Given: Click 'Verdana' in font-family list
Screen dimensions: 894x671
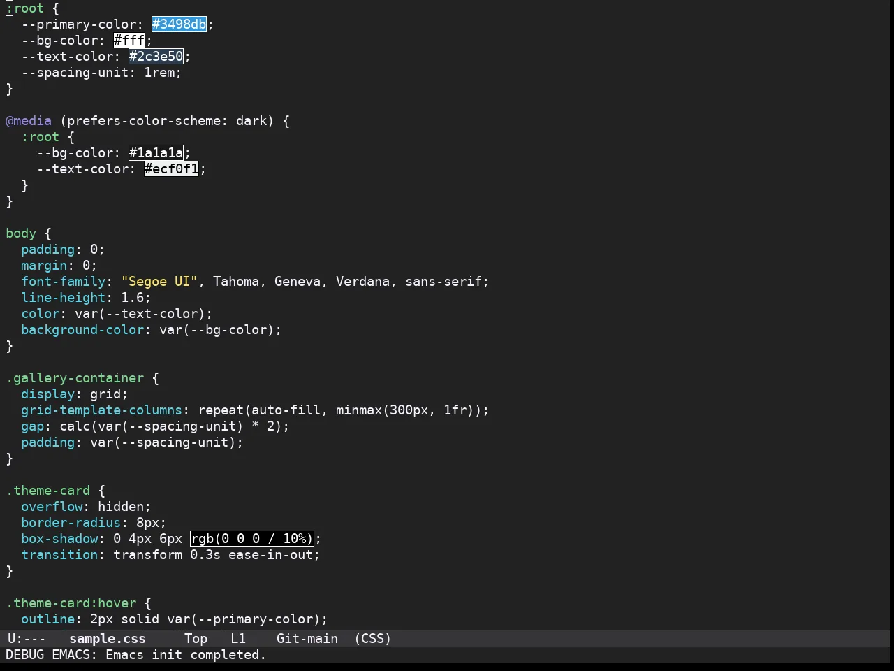Looking at the screenshot, I should point(362,282).
